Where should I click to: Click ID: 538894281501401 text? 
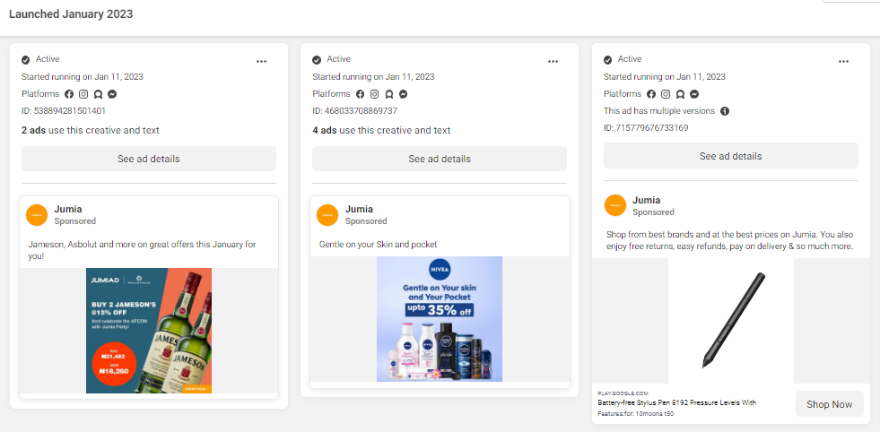(x=64, y=111)
